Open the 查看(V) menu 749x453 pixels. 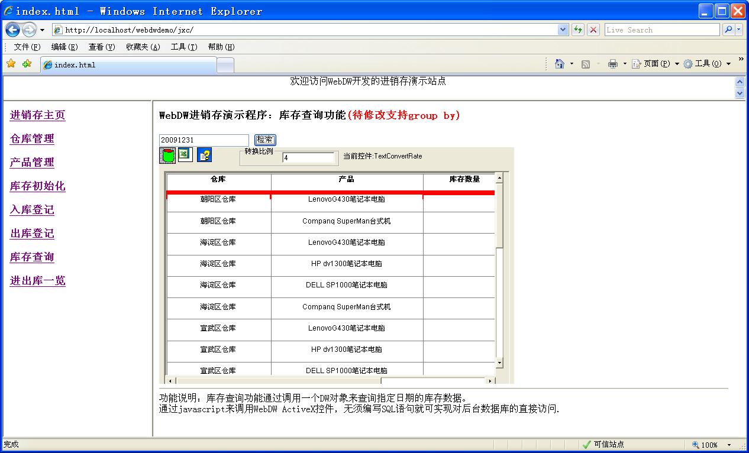(102, 47)
